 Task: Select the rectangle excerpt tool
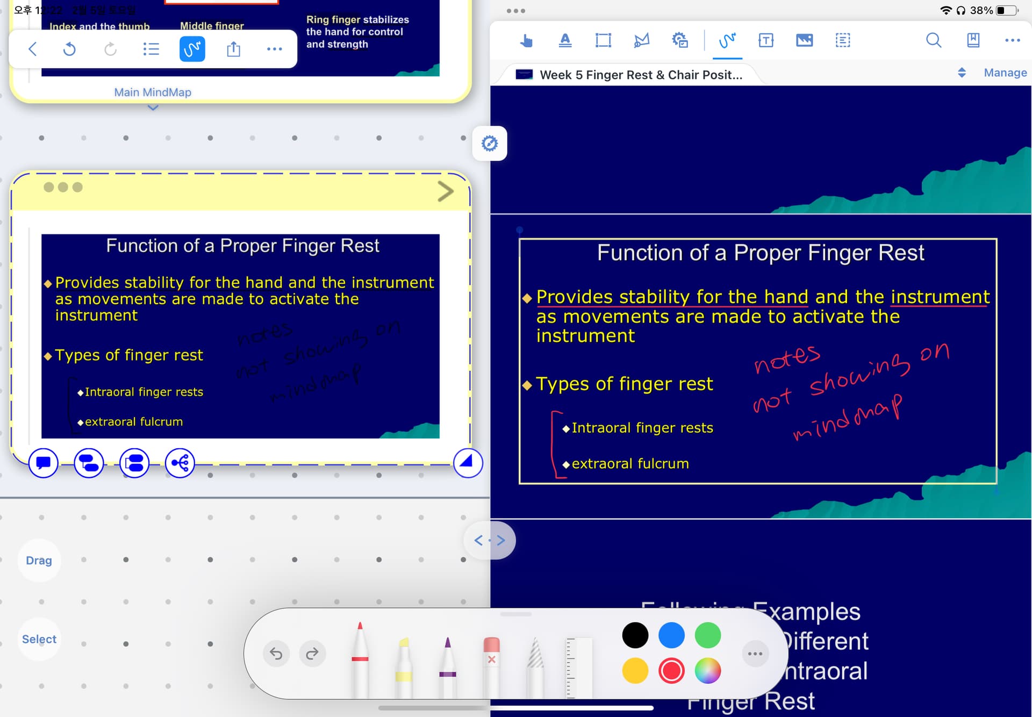pyautogui.click(x=603, y=40)
